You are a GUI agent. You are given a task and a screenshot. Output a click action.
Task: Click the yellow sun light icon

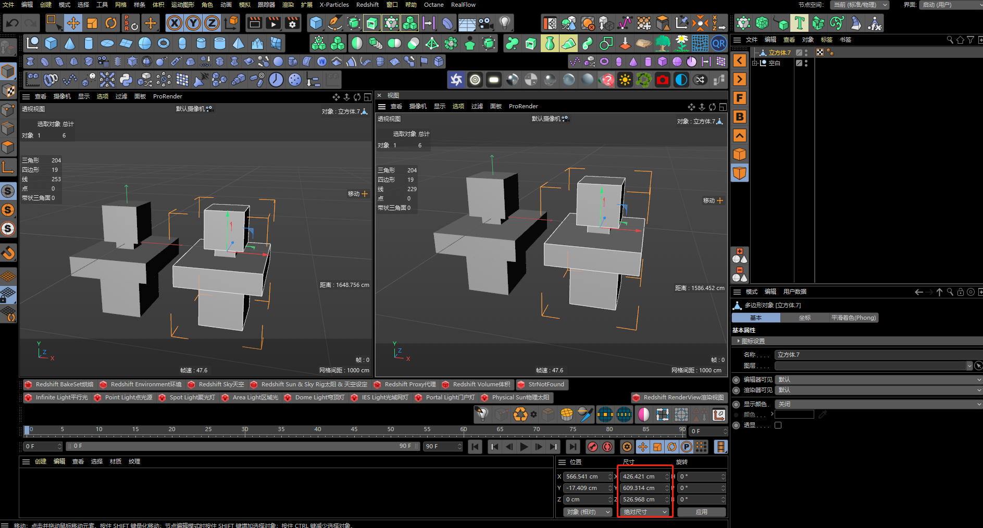(625, 80)
